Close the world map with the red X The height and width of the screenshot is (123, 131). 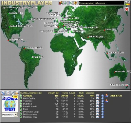click(x=127, y=9)
